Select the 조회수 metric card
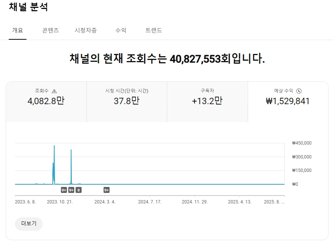Image resolution: width=333 pixels, height=242 pixels. [46, 102]
